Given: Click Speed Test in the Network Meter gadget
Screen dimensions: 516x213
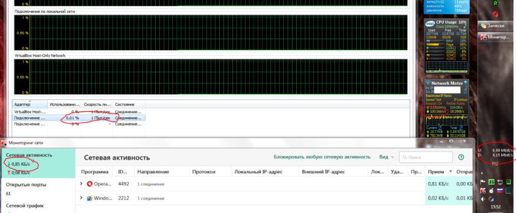Looking at the screenshot, I should [433, 99].
